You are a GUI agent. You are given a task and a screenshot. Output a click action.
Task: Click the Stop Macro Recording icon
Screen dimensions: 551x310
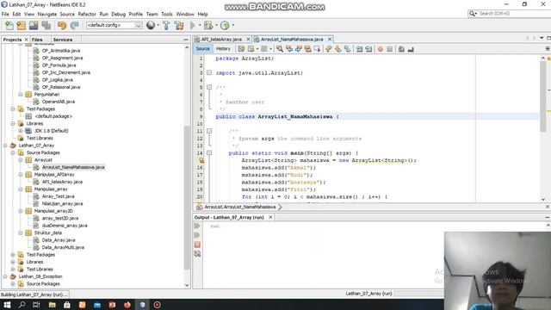[390, 49]
